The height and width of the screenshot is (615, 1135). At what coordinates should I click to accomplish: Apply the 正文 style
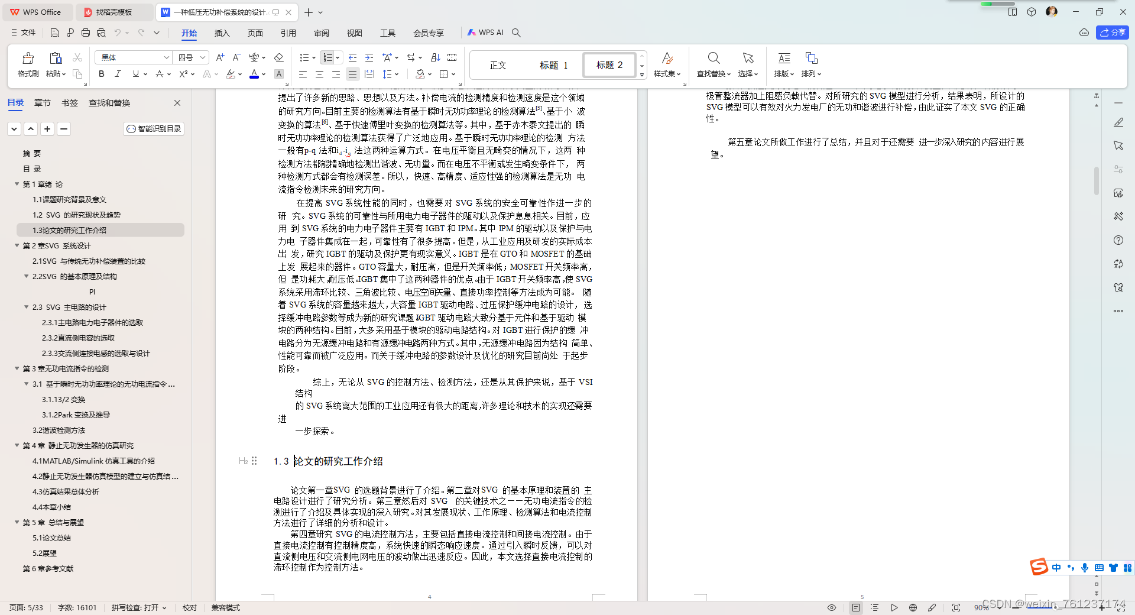(x=498, y=65)
